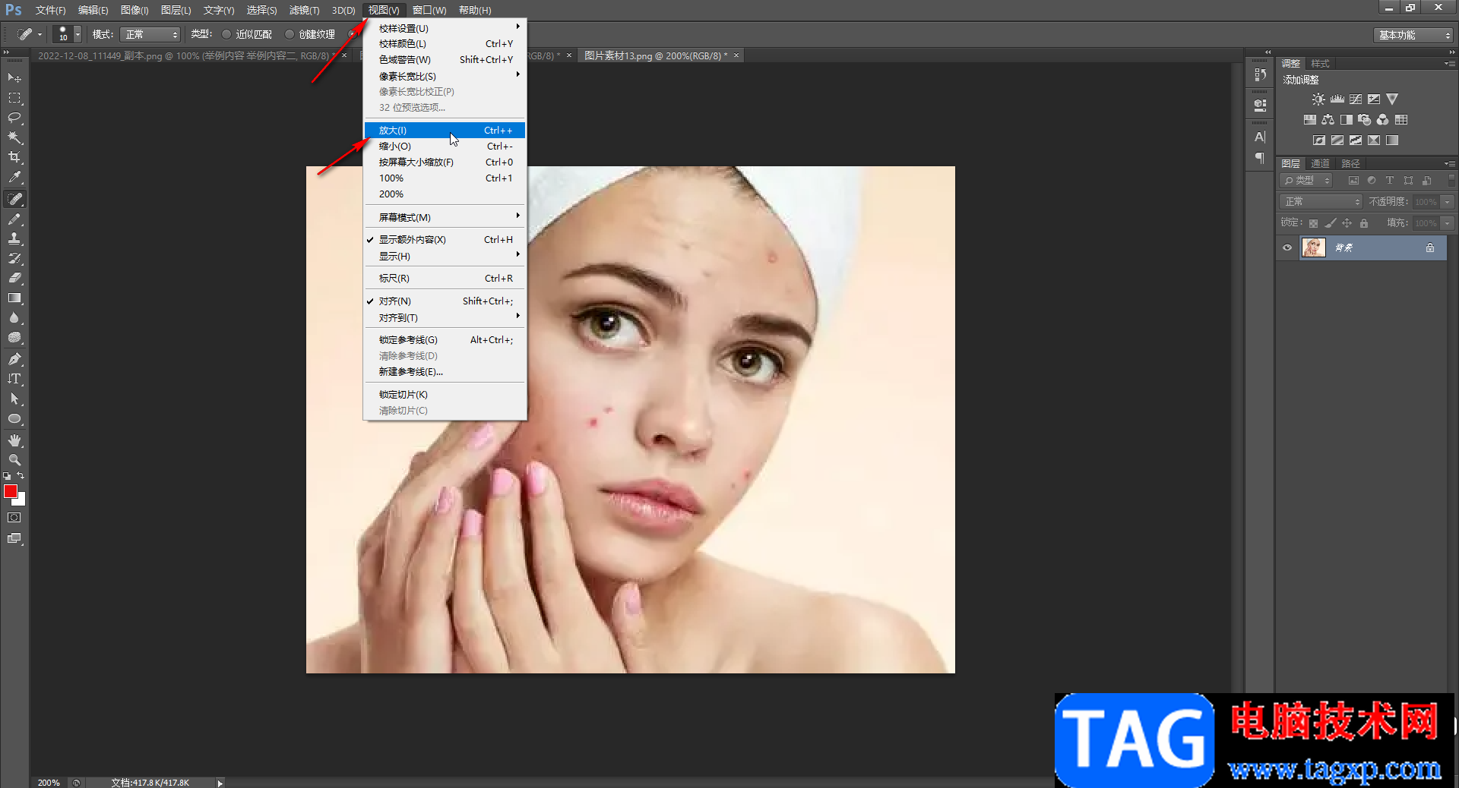Choose 新建参考线(E)... menu item
The width and height of the screenshot is (1459, 788).
tap(445, 372)
